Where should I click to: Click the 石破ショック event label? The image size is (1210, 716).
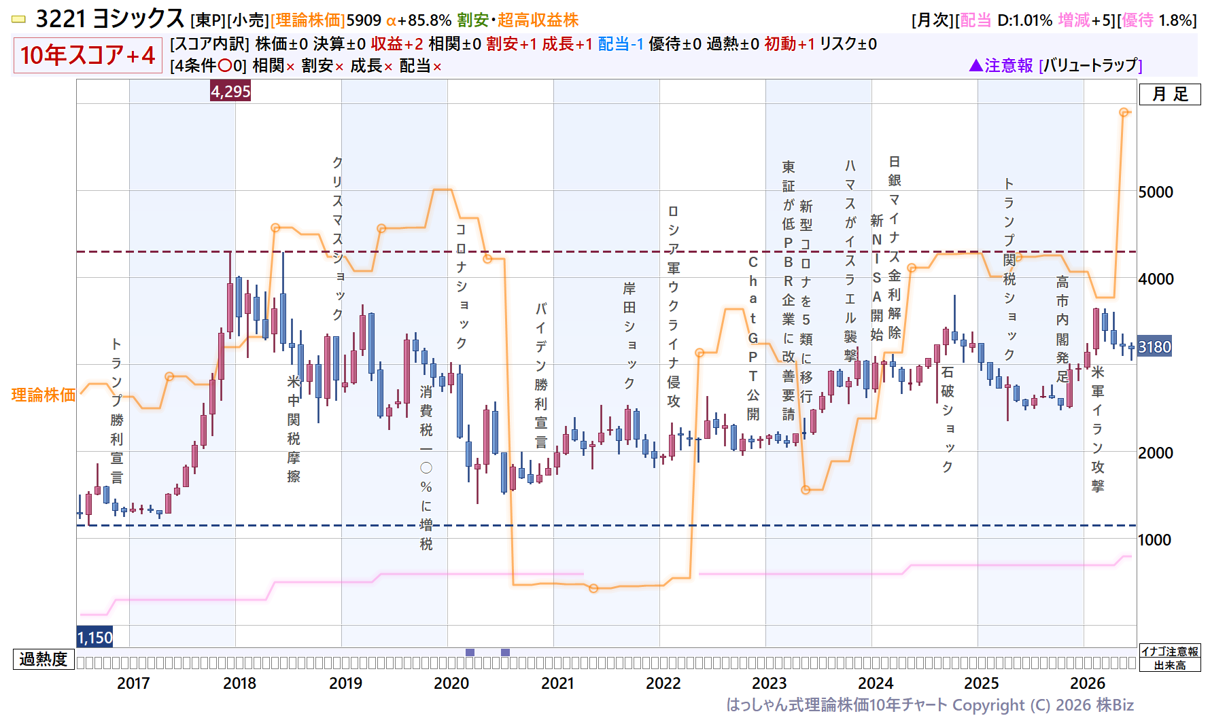948,419
